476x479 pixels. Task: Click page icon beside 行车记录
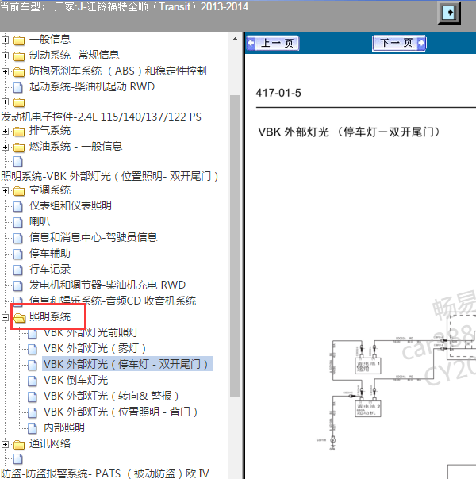click(18, 270)
